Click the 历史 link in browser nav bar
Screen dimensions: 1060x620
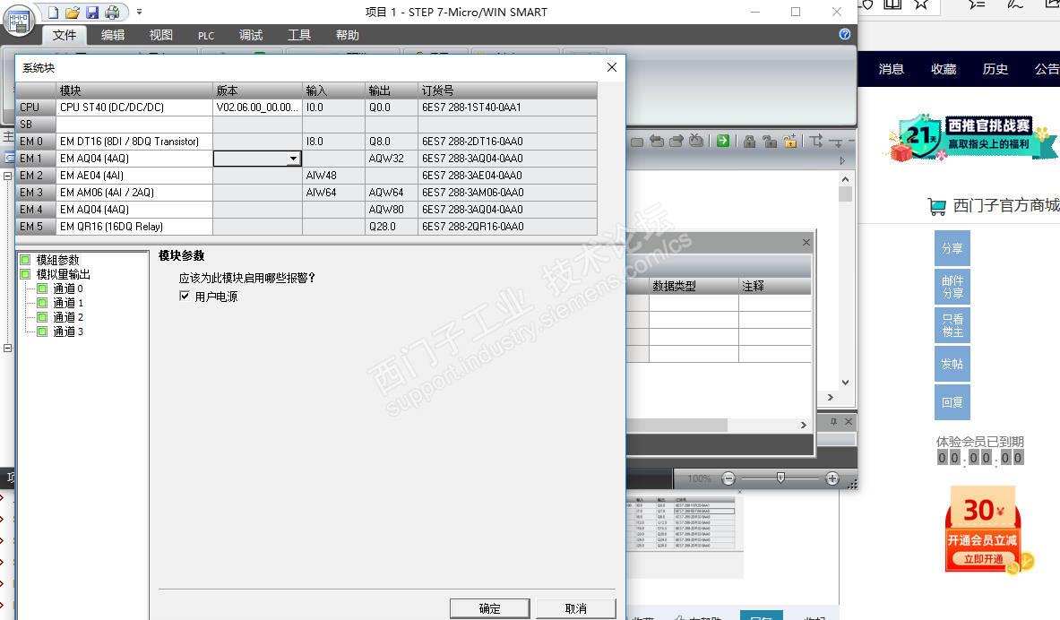click(995, 69)
